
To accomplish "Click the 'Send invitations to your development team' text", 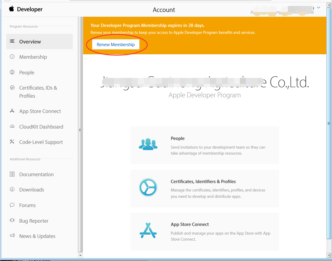I will (218, 150).
